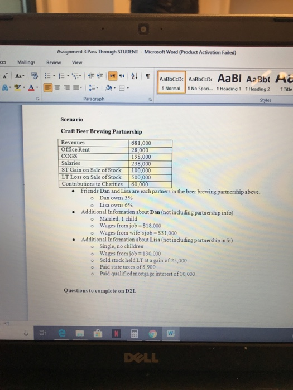Viewport: 293px width, 390px height.
Task: Open the Text Effects dropdown arrow
Action: pos(10,87)
